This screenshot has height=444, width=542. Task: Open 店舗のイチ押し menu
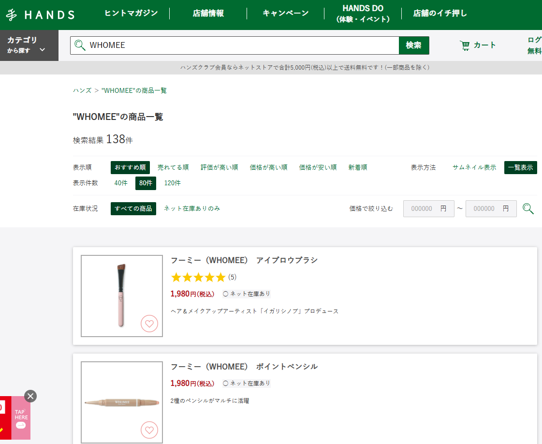tap(440, 13)
